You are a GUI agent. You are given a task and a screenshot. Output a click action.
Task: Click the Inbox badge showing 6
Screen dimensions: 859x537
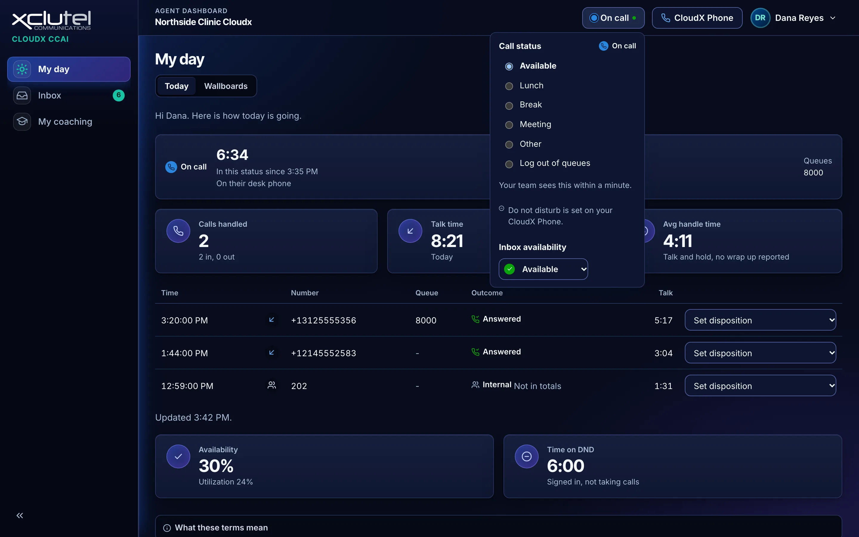pyautogui.click(x=118, y=95)
